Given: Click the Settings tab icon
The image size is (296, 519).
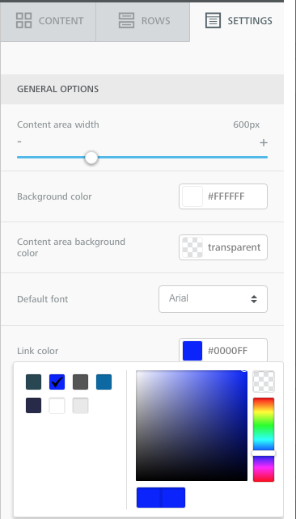Looking at the screenshot, I should 213,21.
